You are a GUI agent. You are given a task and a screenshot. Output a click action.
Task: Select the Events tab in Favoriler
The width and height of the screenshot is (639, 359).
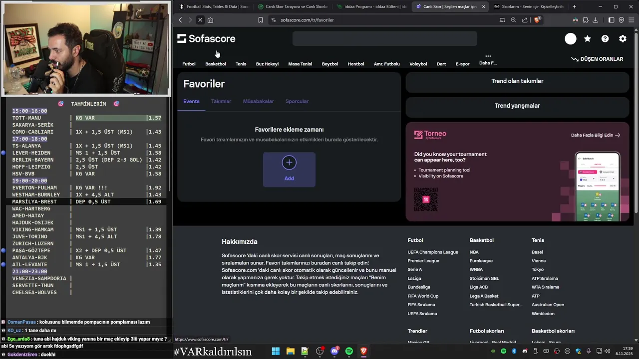coord(191,101)
